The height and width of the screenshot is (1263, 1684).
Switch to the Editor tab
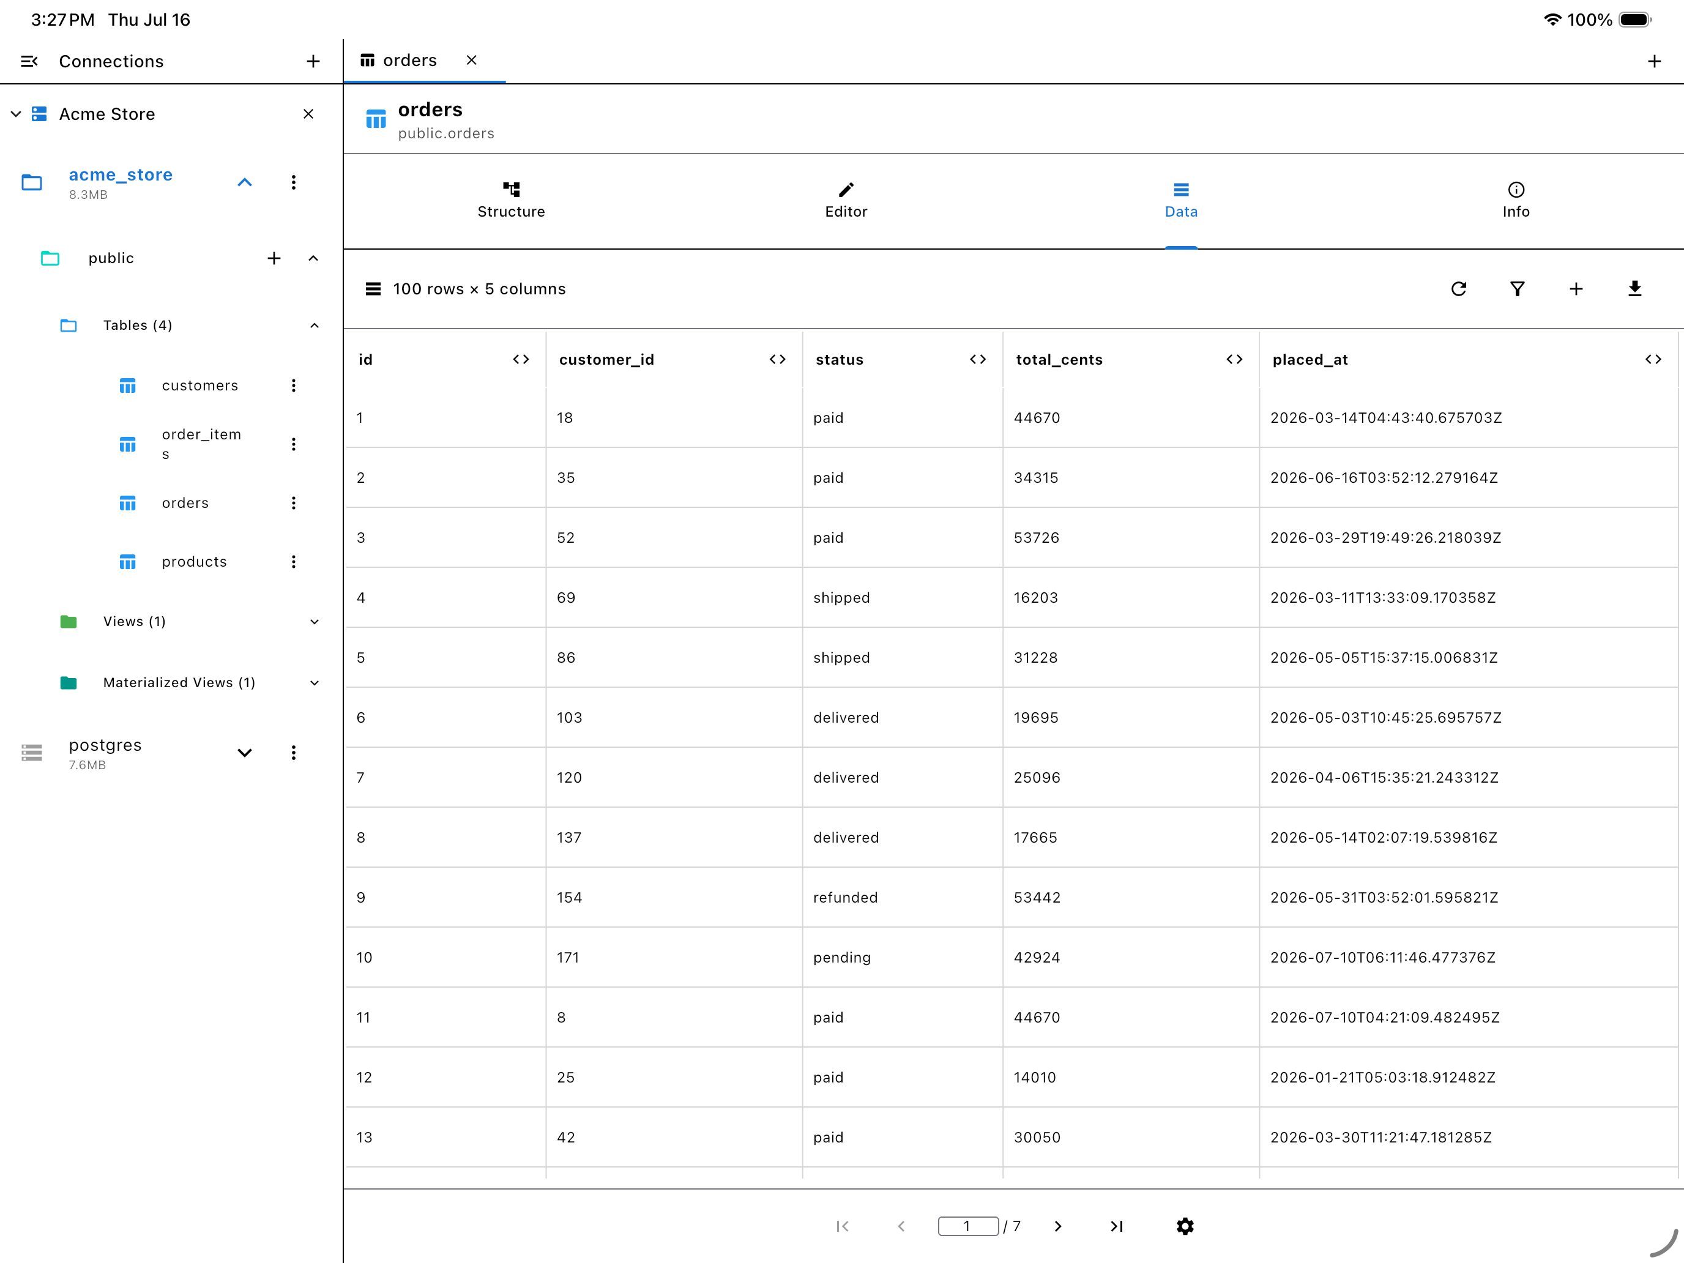point(846,201)
